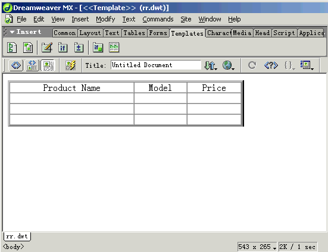The image size is (328, 252).
Task: Collapse the Insert panel with its triangle
Action: click(x=12, y=32)
